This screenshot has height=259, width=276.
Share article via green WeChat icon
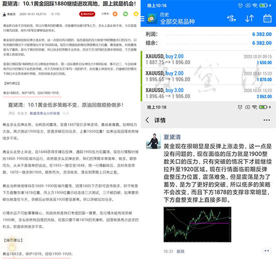click(125, 14)
